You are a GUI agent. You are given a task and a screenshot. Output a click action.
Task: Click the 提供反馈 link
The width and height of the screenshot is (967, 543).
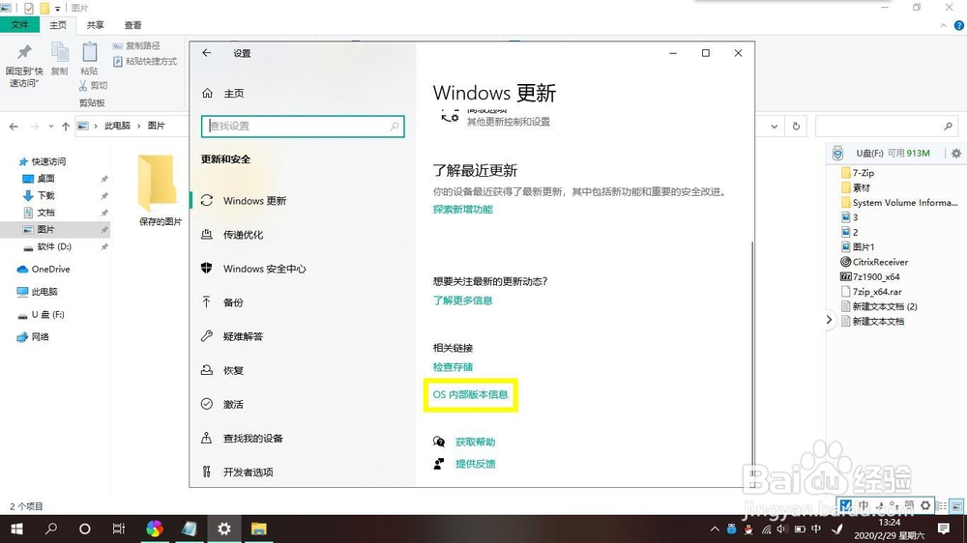tap(475, 464)
